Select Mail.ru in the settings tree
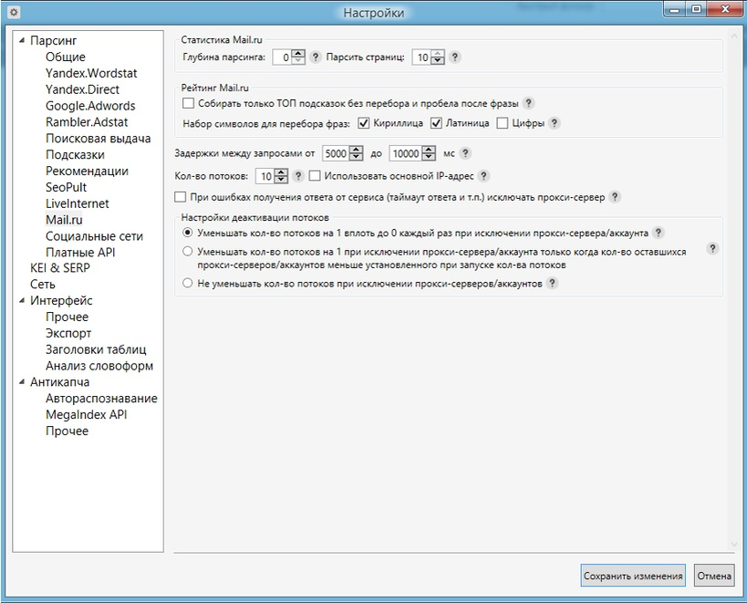The image size is (747, 603). tap(64, 220)
